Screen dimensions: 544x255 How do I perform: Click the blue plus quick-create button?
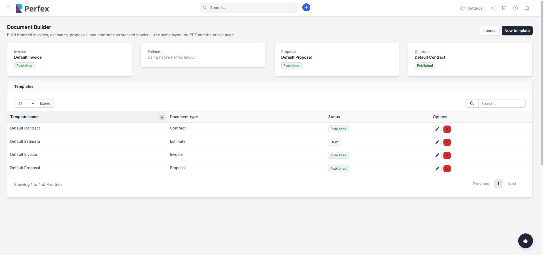pyautogui.click(x=306, y=7)
